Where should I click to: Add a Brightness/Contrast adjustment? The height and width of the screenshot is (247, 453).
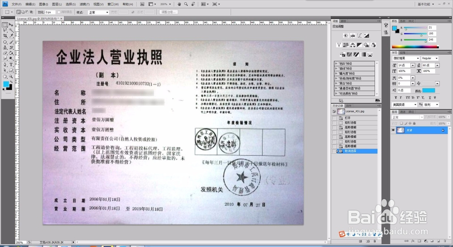point(346,35)
